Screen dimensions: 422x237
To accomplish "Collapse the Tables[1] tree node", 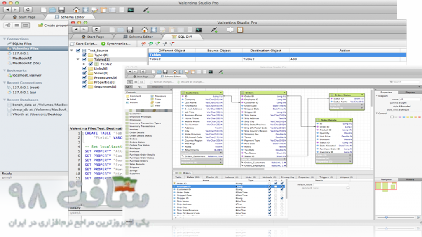I will pos(78,59).
